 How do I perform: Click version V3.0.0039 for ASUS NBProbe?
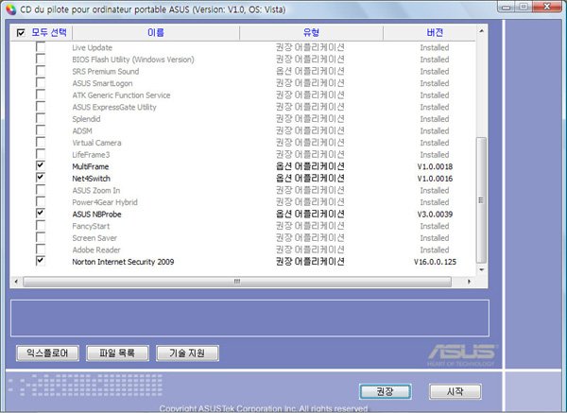[435, 215]
